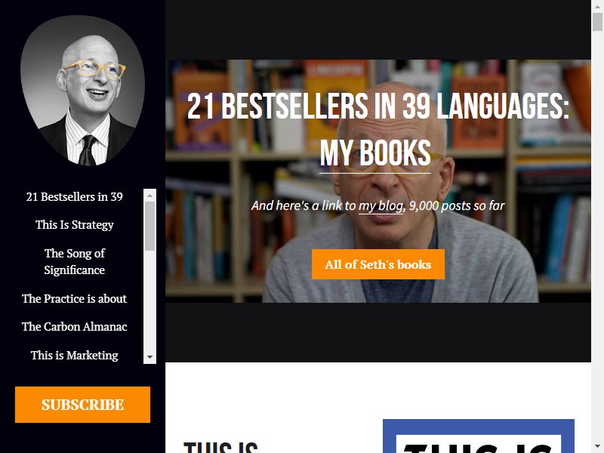
Task: Open '21 Bestsellers in 39' sidebar menu item
Action: tap(74, 197)
